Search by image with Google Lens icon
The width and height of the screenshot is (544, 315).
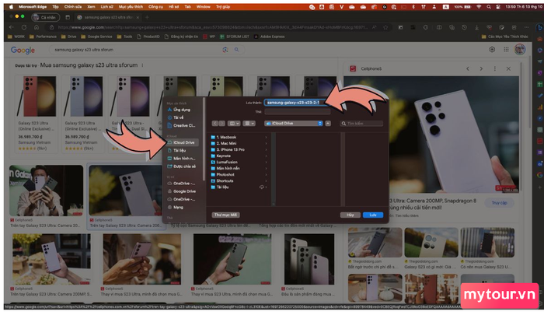pos(225,50)
